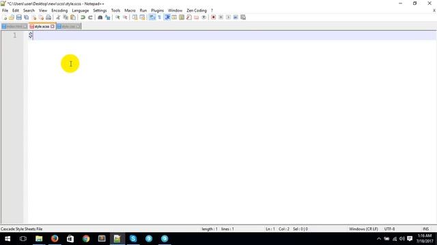This screenshot has width=437, height=245.
Task: Toggle the indent guide display
Action: (167, 17)
